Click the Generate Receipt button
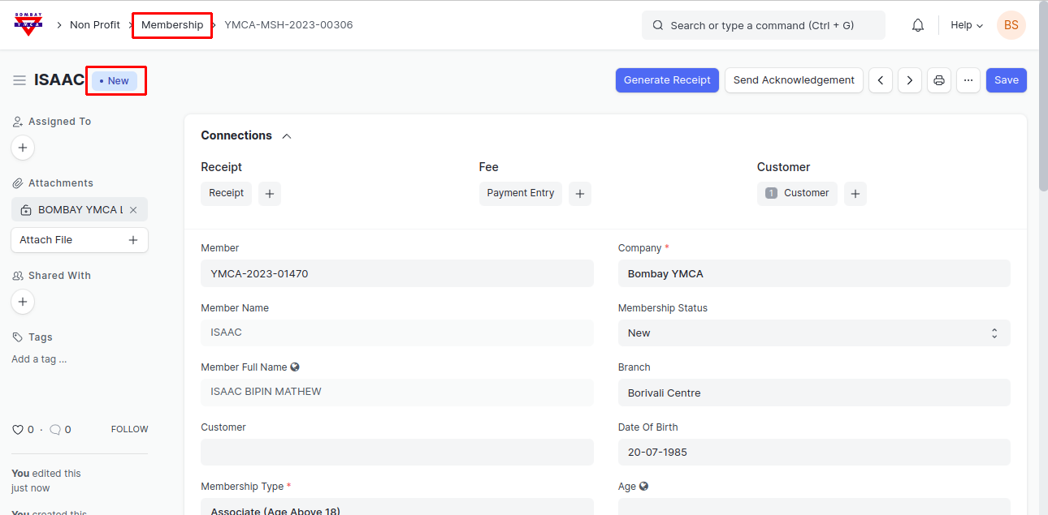1048x515 pixels. click(x=667, y=80)
